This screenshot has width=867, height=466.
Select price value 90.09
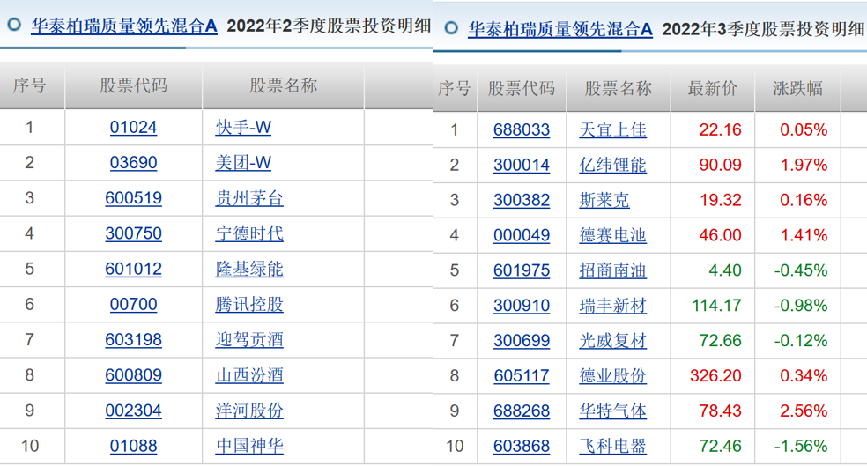point(720,165)
